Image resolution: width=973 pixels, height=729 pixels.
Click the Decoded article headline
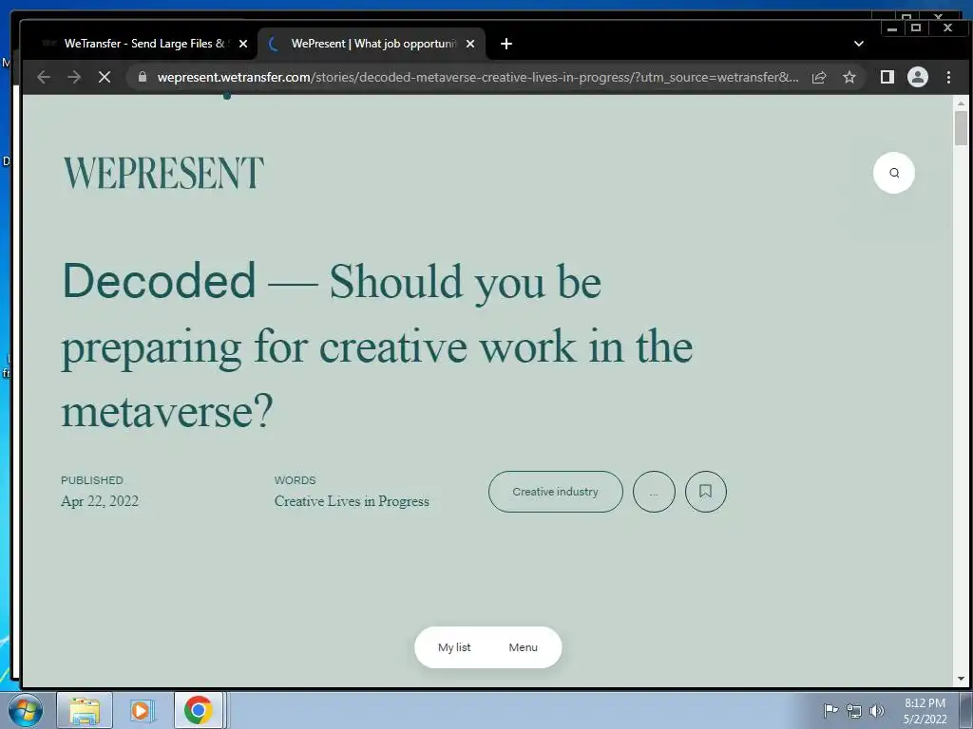[376, 346]
